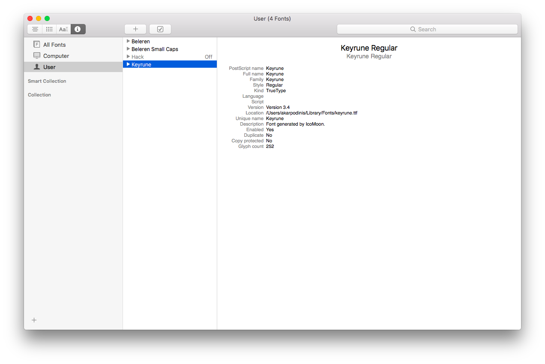Switch to the grid view icon

[49, 29]
